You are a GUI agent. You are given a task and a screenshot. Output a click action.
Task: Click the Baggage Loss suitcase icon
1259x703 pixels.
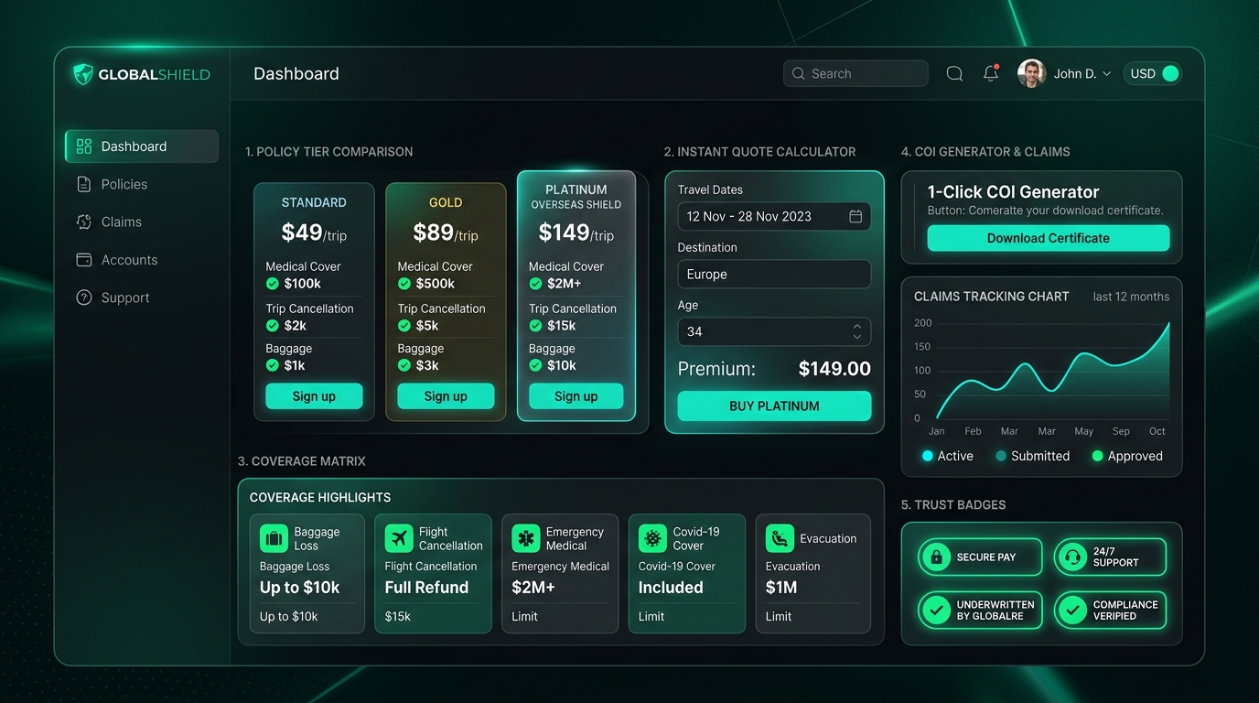tap(274, 538)
